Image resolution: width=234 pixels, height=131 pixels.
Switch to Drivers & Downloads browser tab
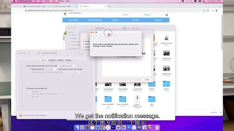pos(36,7)
